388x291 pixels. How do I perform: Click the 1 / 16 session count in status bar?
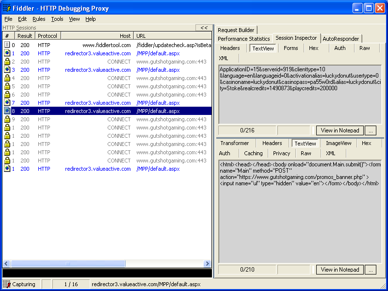point(71,284)
